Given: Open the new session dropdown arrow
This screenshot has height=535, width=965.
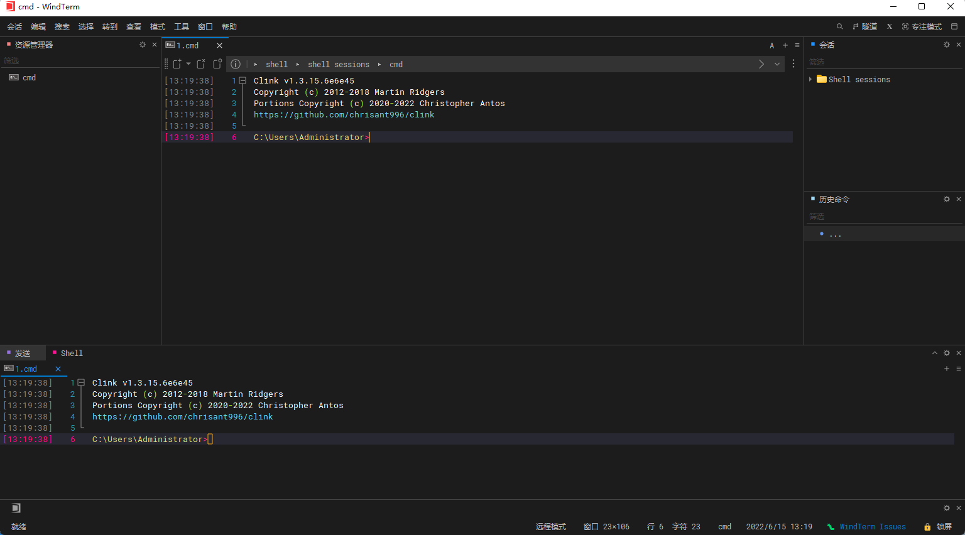Looking at the screenshot, I should coord(188,64).
